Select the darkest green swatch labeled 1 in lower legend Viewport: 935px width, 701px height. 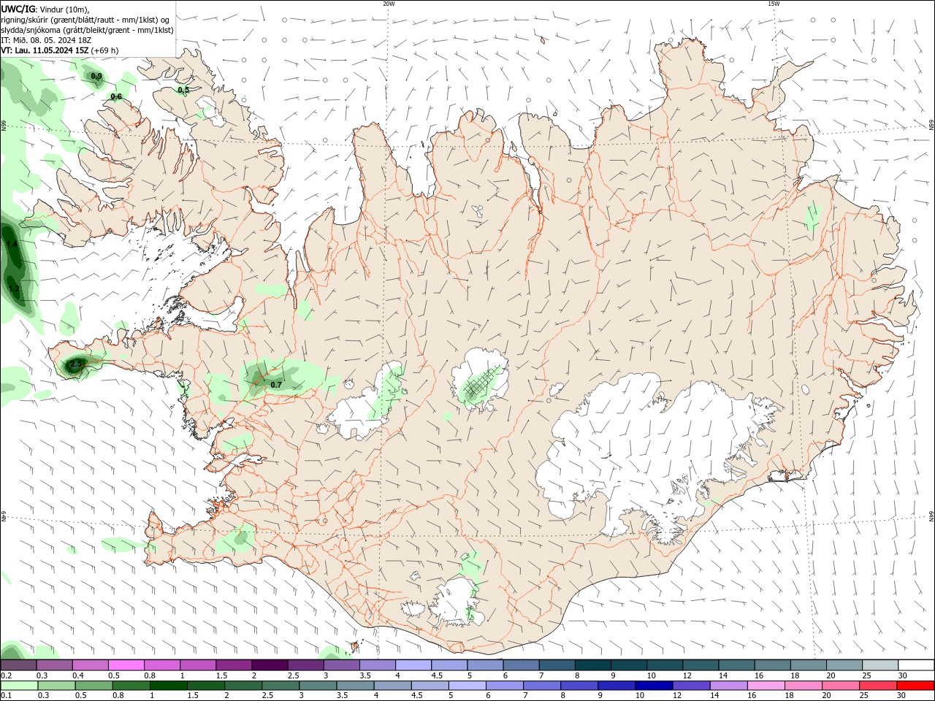coord(168,686)
